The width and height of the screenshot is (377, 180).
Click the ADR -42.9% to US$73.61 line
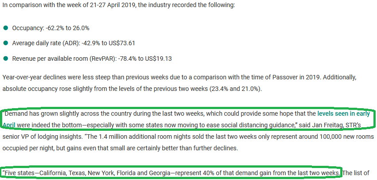click(74, 43)
